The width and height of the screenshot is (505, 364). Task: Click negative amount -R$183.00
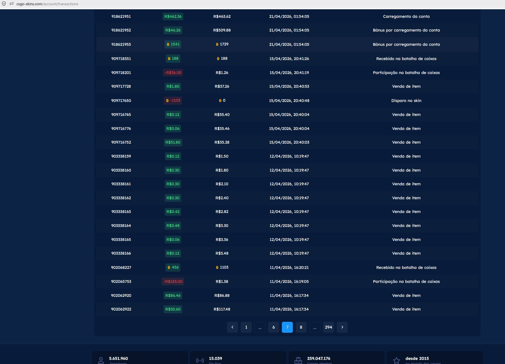[173, 281]
